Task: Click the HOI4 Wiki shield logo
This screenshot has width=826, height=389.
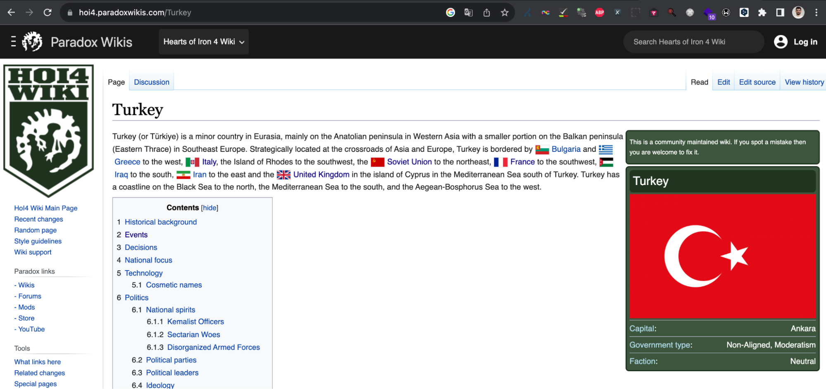Action: coord(49,130)
